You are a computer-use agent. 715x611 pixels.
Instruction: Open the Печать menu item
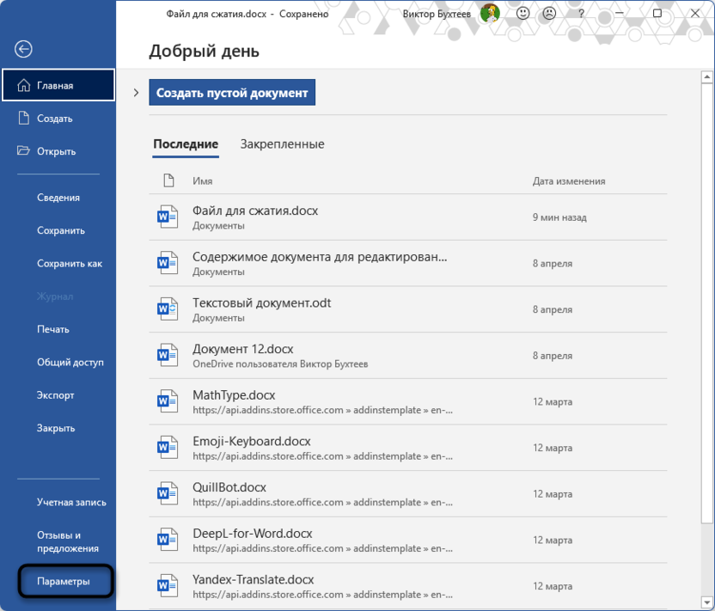click(x=53, y=329)
